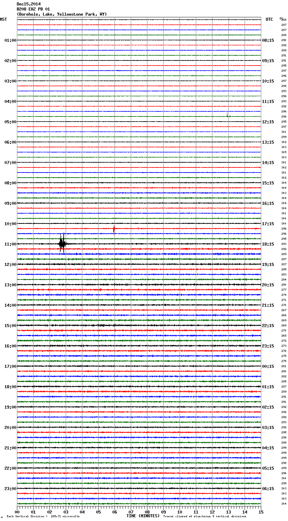Screen dimensions: 288x521
Task: Click the 23:15 UTC row label
Action: tap(268, 346)
